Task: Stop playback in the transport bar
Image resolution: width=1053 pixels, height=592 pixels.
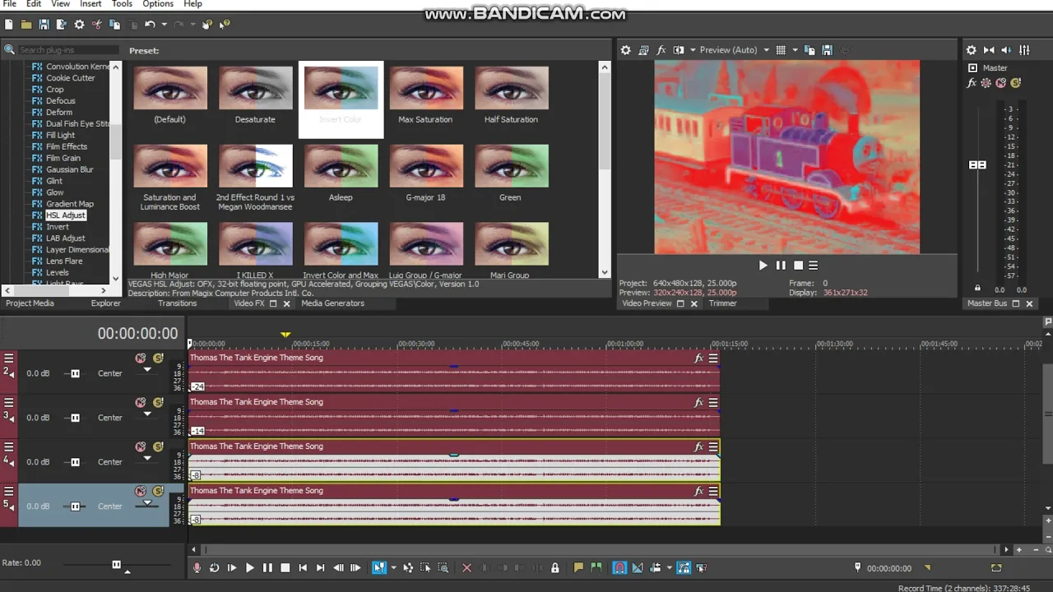Action: pyautogui.click(x=285, y=567)
